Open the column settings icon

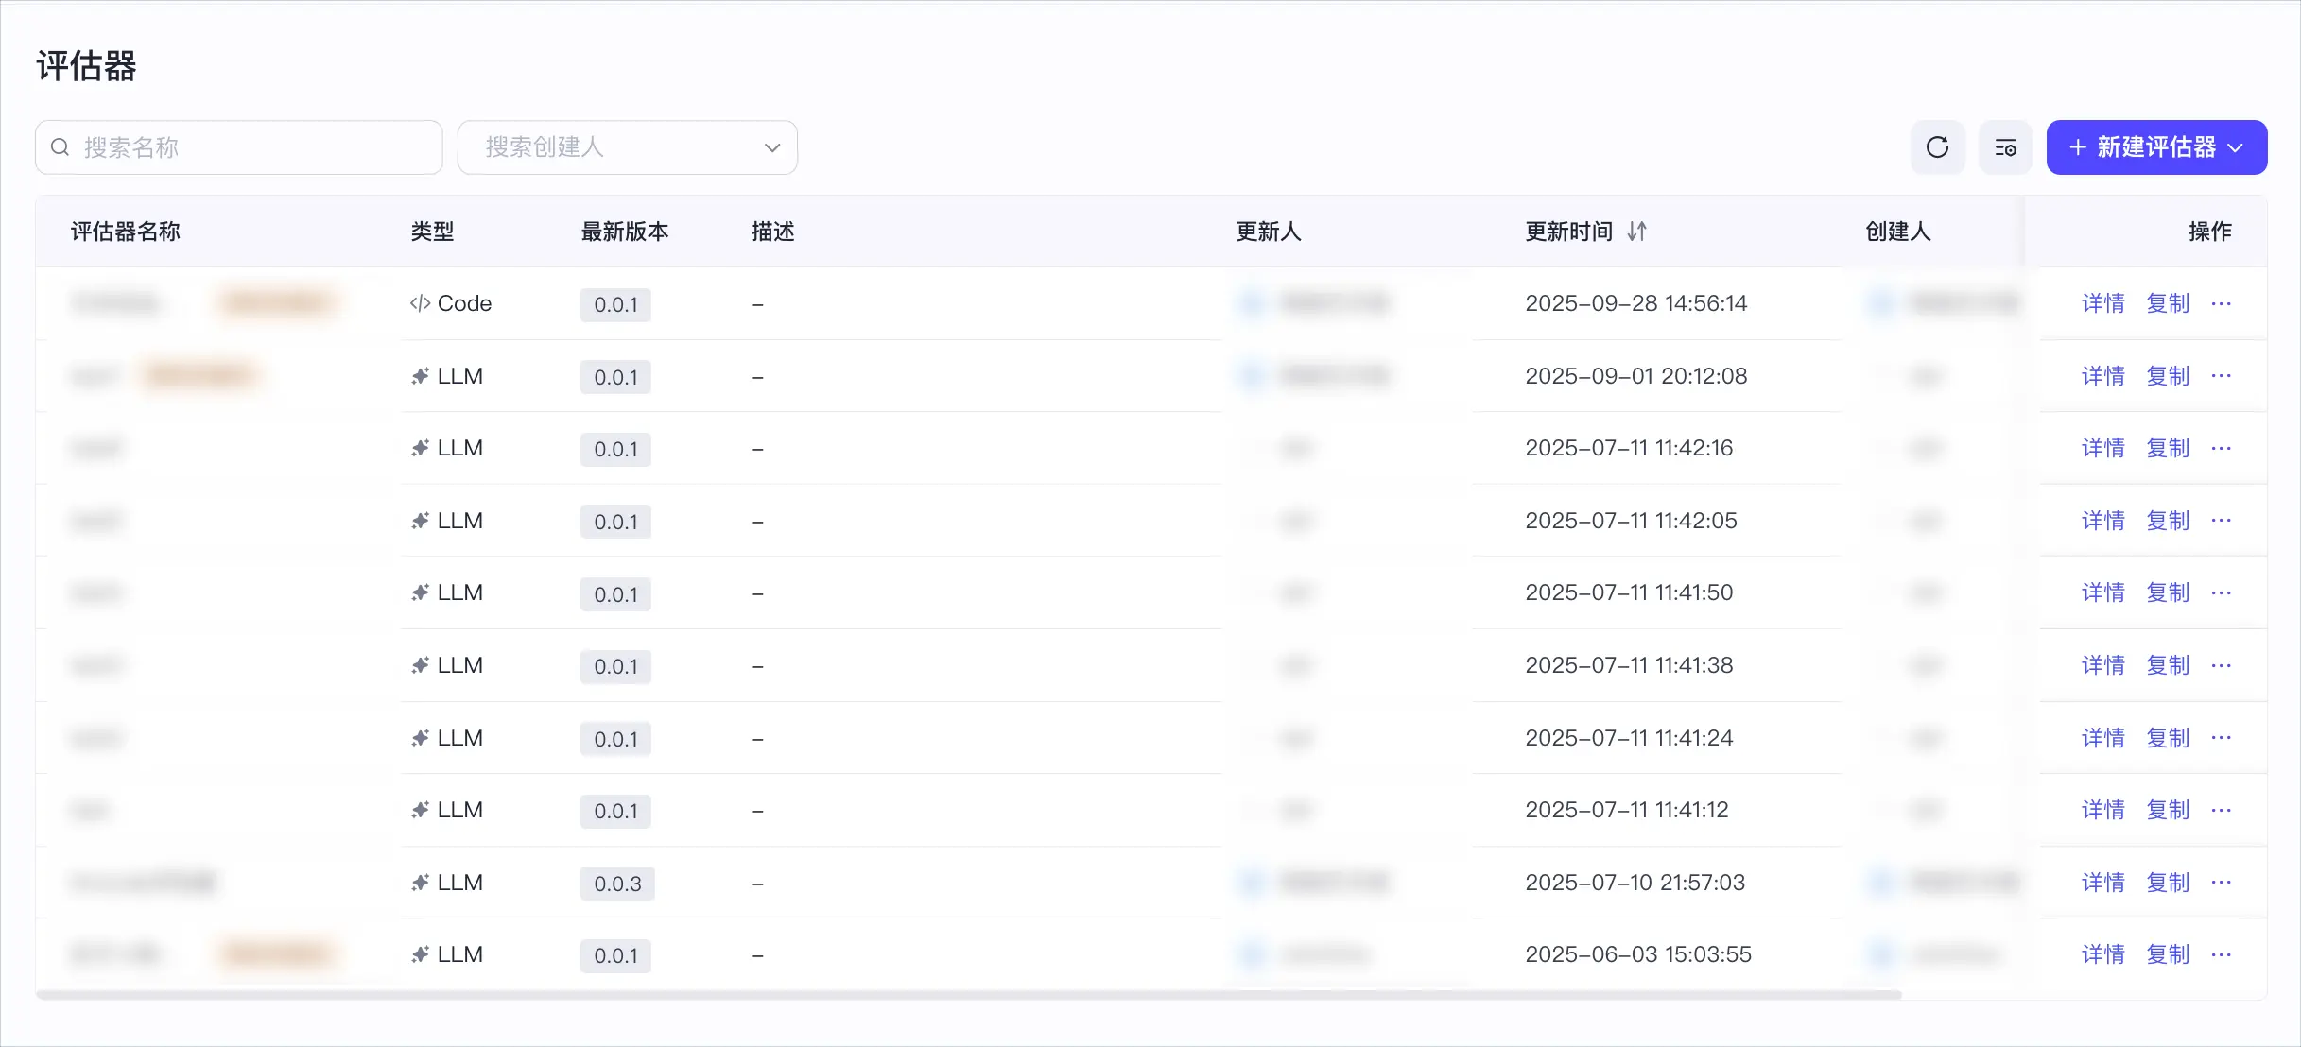coord(2005,147)
